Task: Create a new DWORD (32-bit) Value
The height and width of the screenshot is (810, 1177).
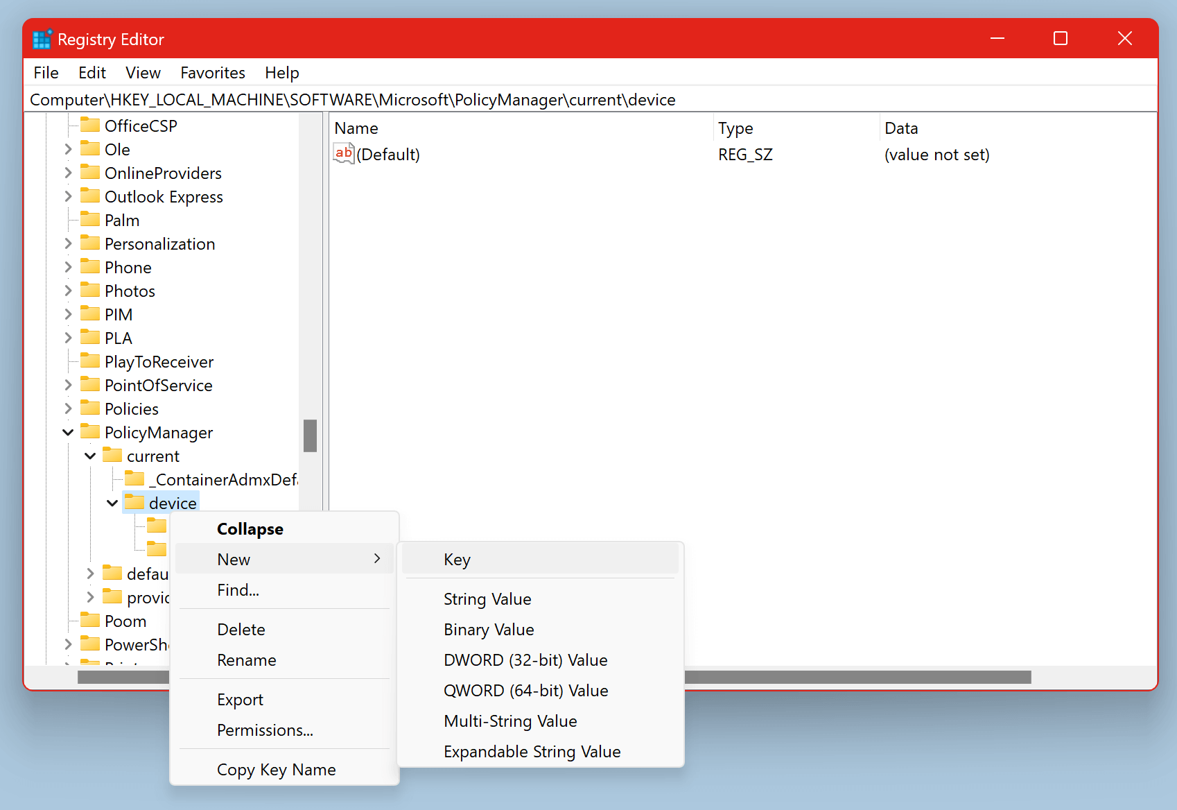Action: tap(540, 660)
